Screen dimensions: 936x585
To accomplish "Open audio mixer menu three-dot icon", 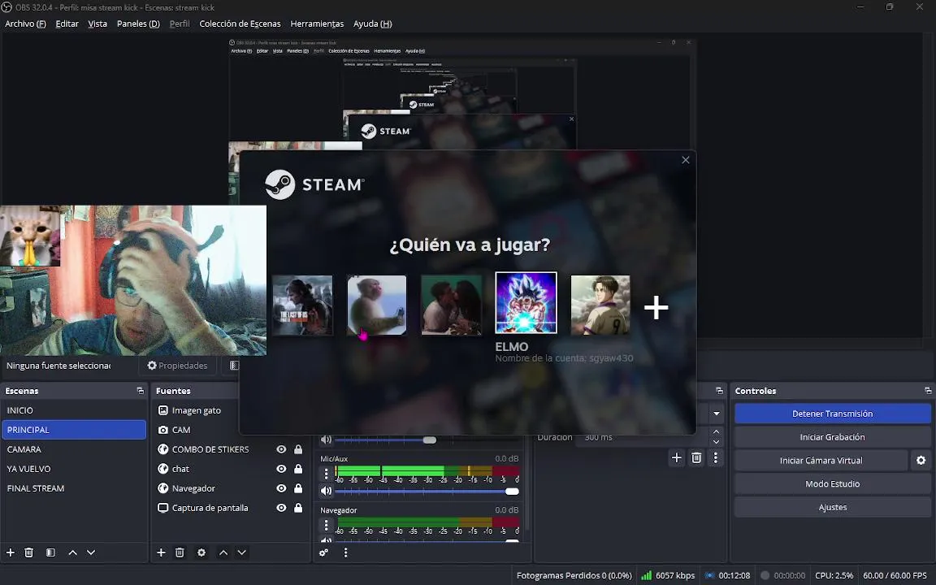I will tap(345, 552).
